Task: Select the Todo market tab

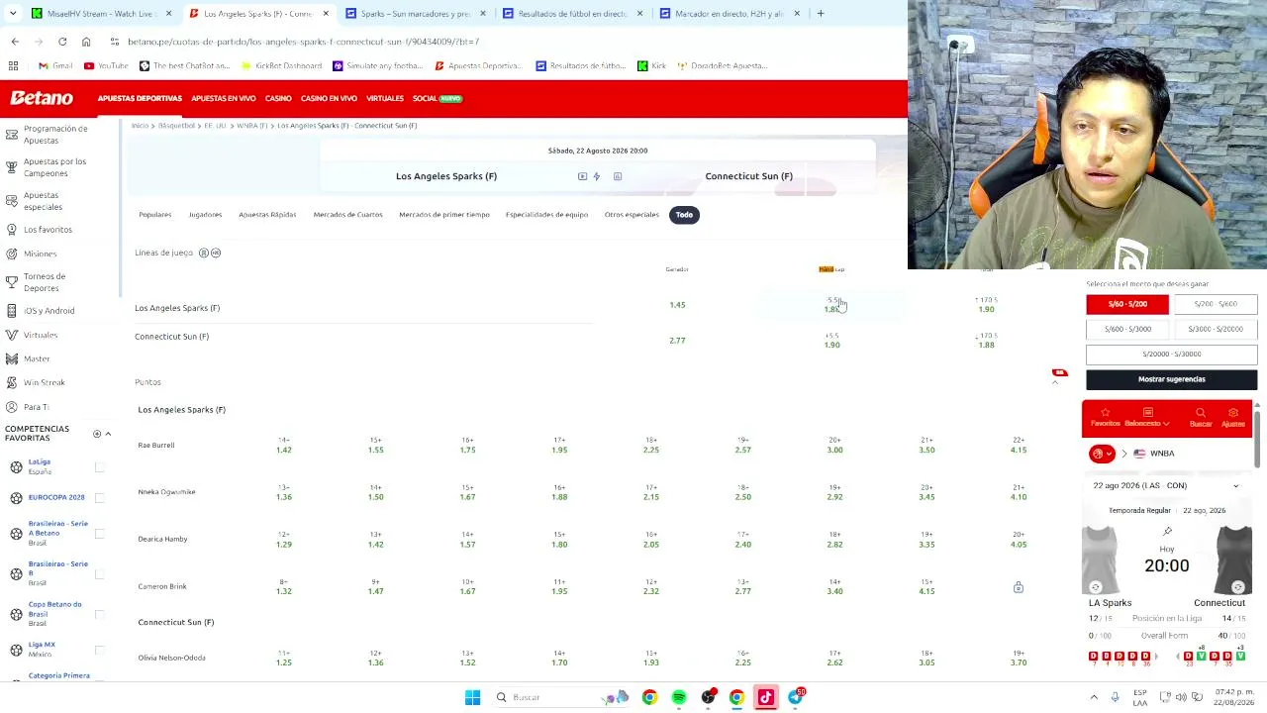Action: (x=684, y=215)
